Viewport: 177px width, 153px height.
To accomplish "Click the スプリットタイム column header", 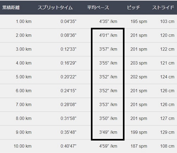I will (x=55, y=8).
